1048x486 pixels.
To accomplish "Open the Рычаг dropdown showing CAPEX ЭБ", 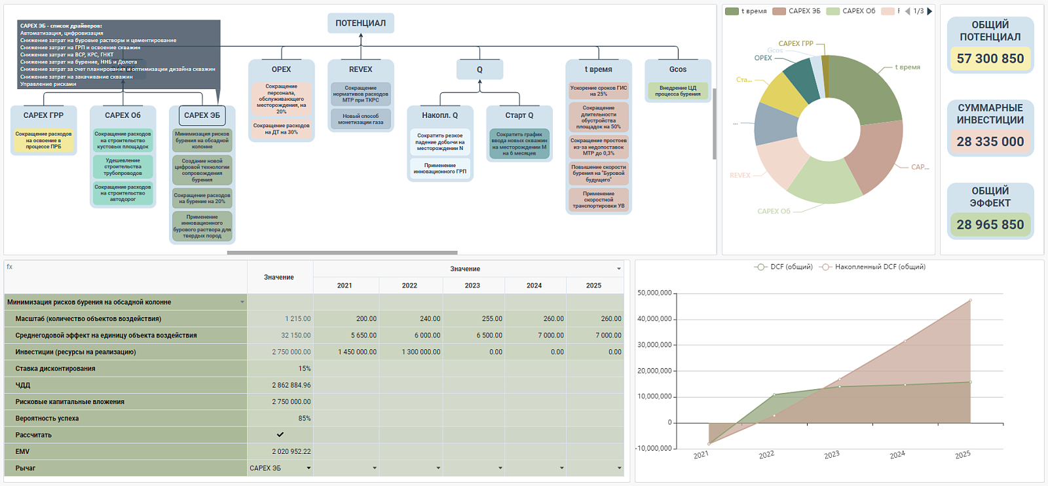I will [x=280, y=468].
